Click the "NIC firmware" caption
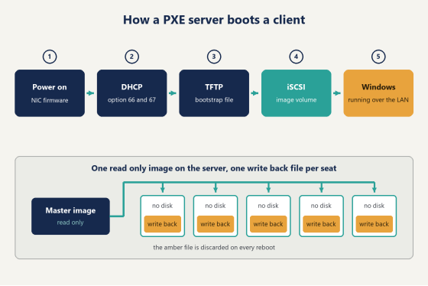The width and height of the screenshot is (428, 286). click(x=50, y=100)
